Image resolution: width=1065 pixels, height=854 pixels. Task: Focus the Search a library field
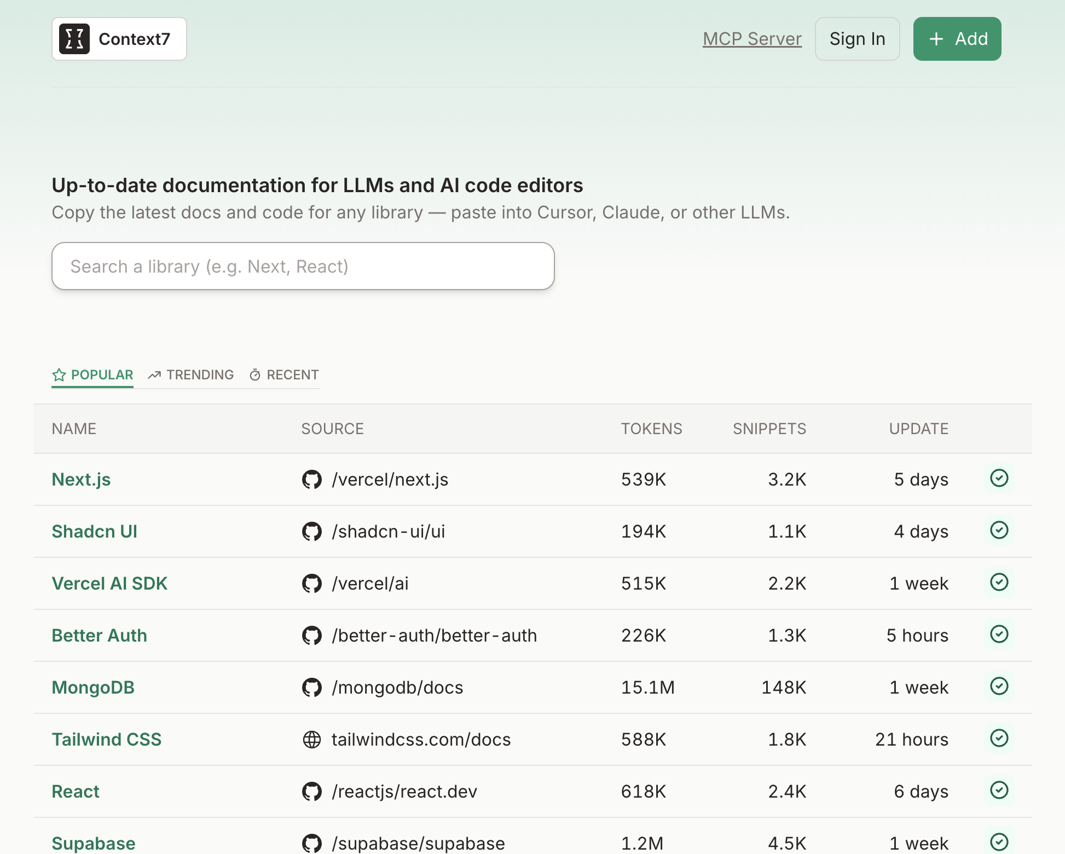(x=303, y=267)
